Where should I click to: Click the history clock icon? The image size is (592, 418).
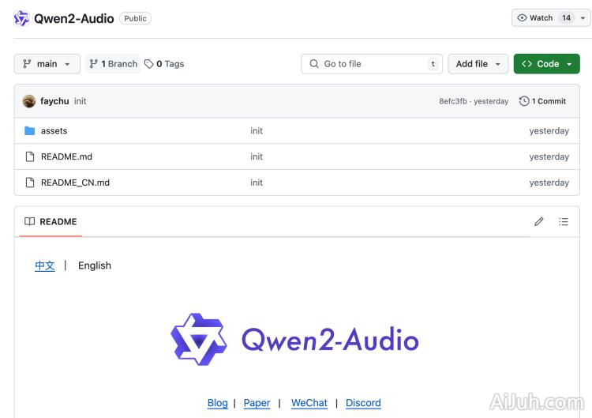[524, 101]
